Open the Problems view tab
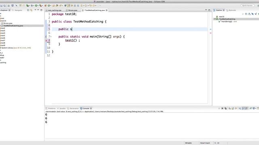Image resolution: width=259 pixels, height=145 pixels. click(x=51, y=108)
